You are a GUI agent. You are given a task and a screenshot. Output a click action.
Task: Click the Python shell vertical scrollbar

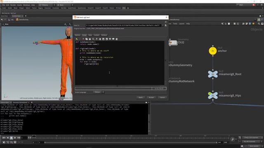(x=149, y=119)
